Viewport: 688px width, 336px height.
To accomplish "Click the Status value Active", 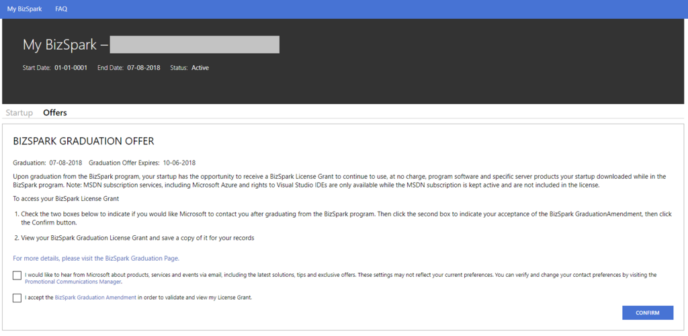I will point(200,68).
